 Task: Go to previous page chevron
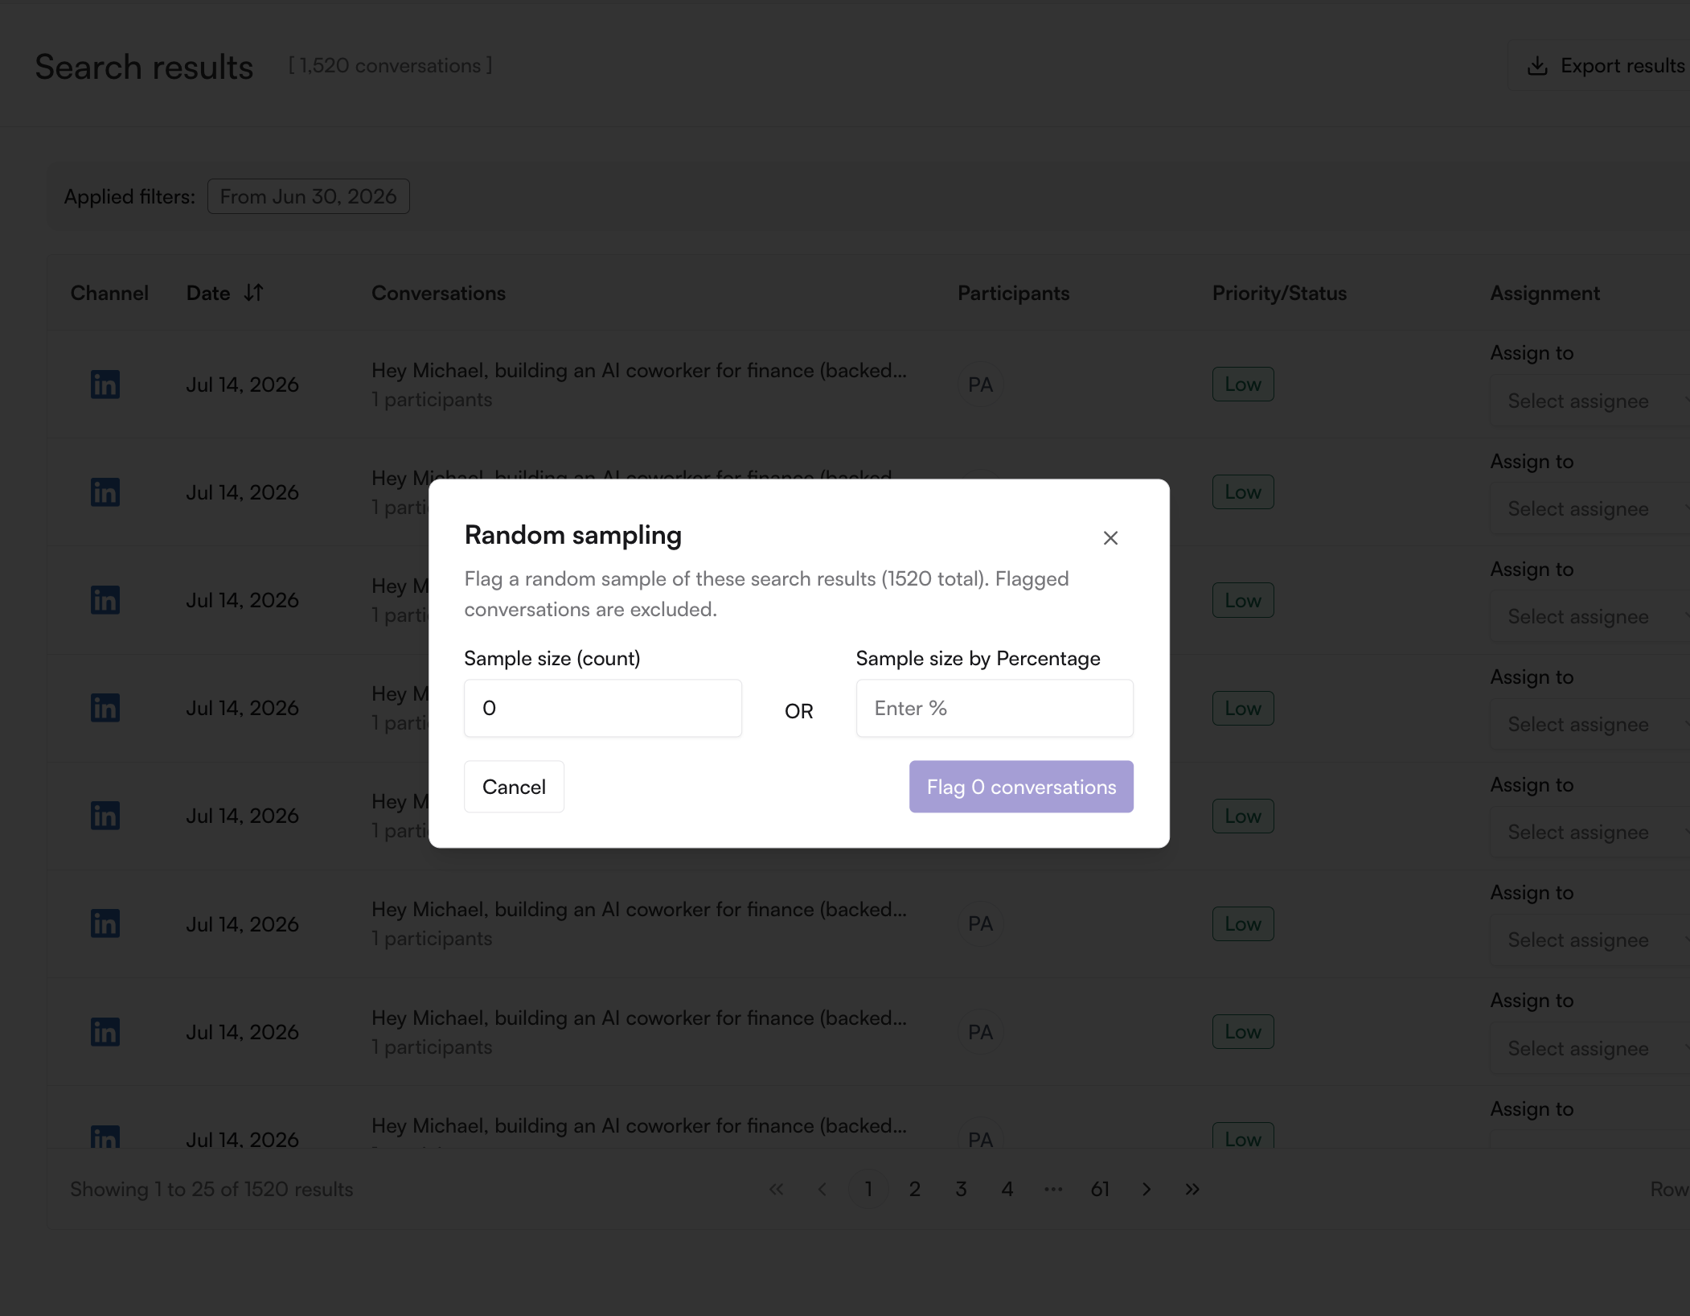coord(822,1189)
